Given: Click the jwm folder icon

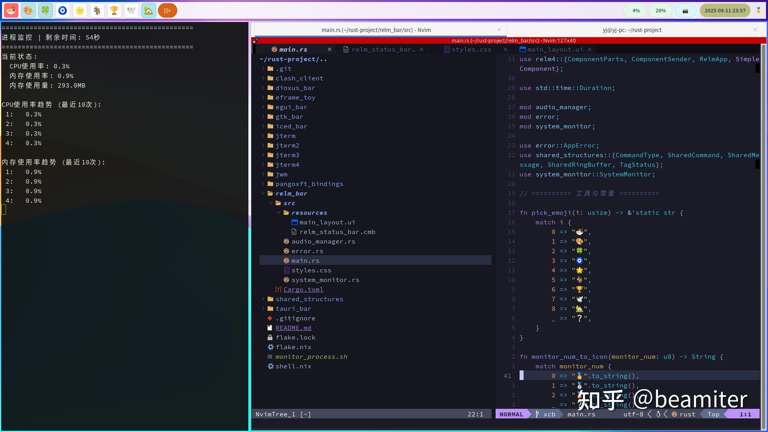Looking at the screenshot, I should (270, 174).
